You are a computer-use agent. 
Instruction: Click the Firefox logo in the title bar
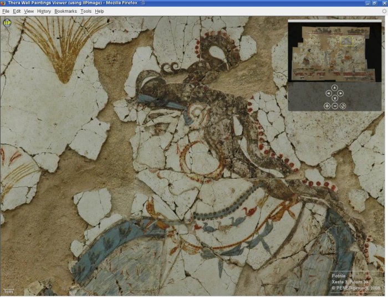(3, 3)
